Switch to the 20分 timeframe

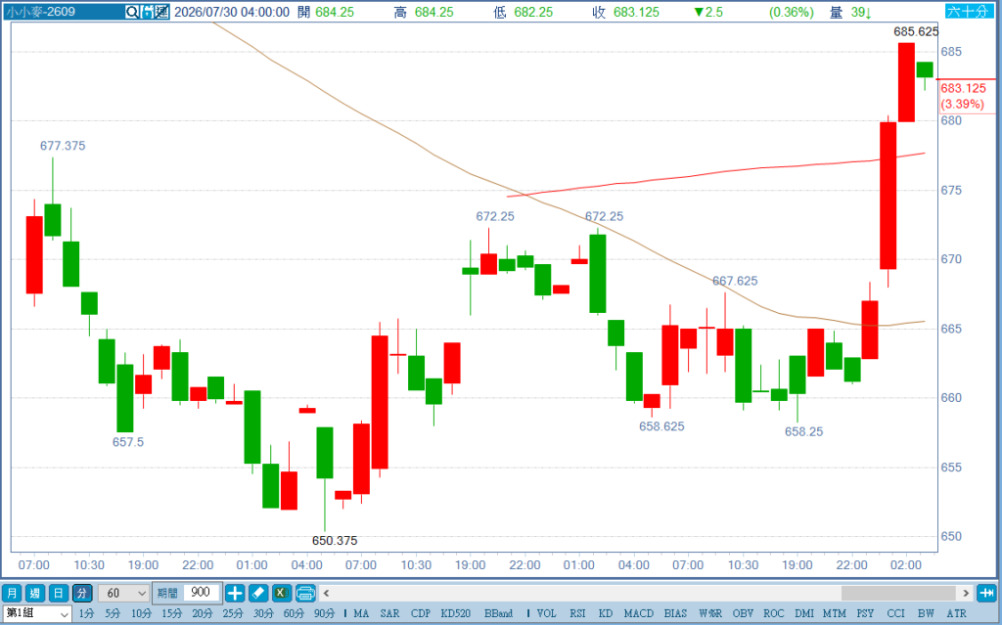(x=203, y=613)
